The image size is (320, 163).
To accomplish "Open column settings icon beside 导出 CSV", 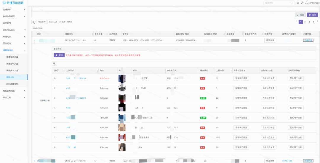I will pyautogui.click(x=34, y=22).
